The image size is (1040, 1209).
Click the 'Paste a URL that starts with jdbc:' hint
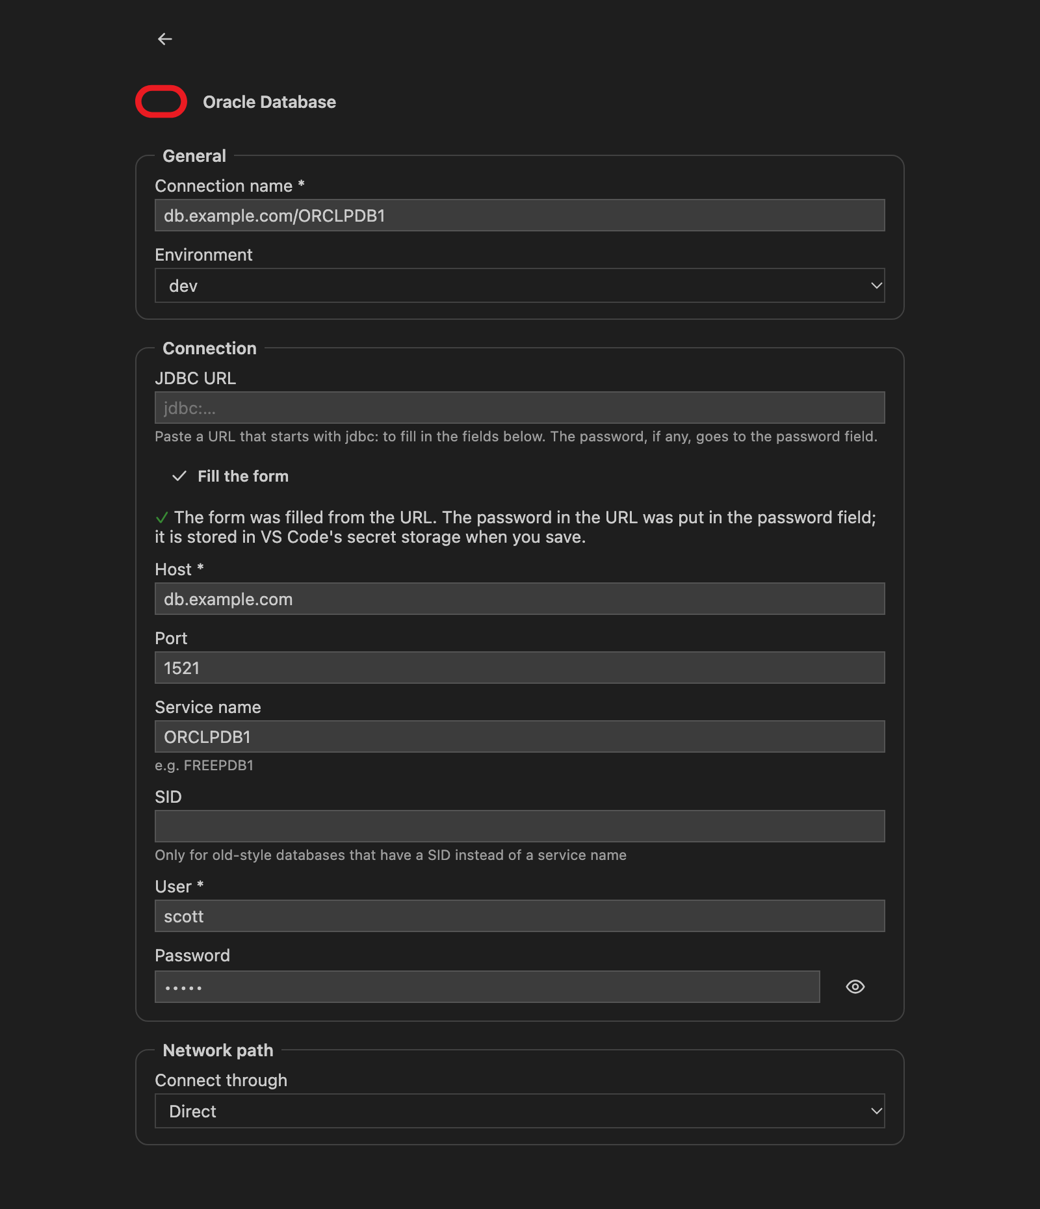[x=516, y=437]
